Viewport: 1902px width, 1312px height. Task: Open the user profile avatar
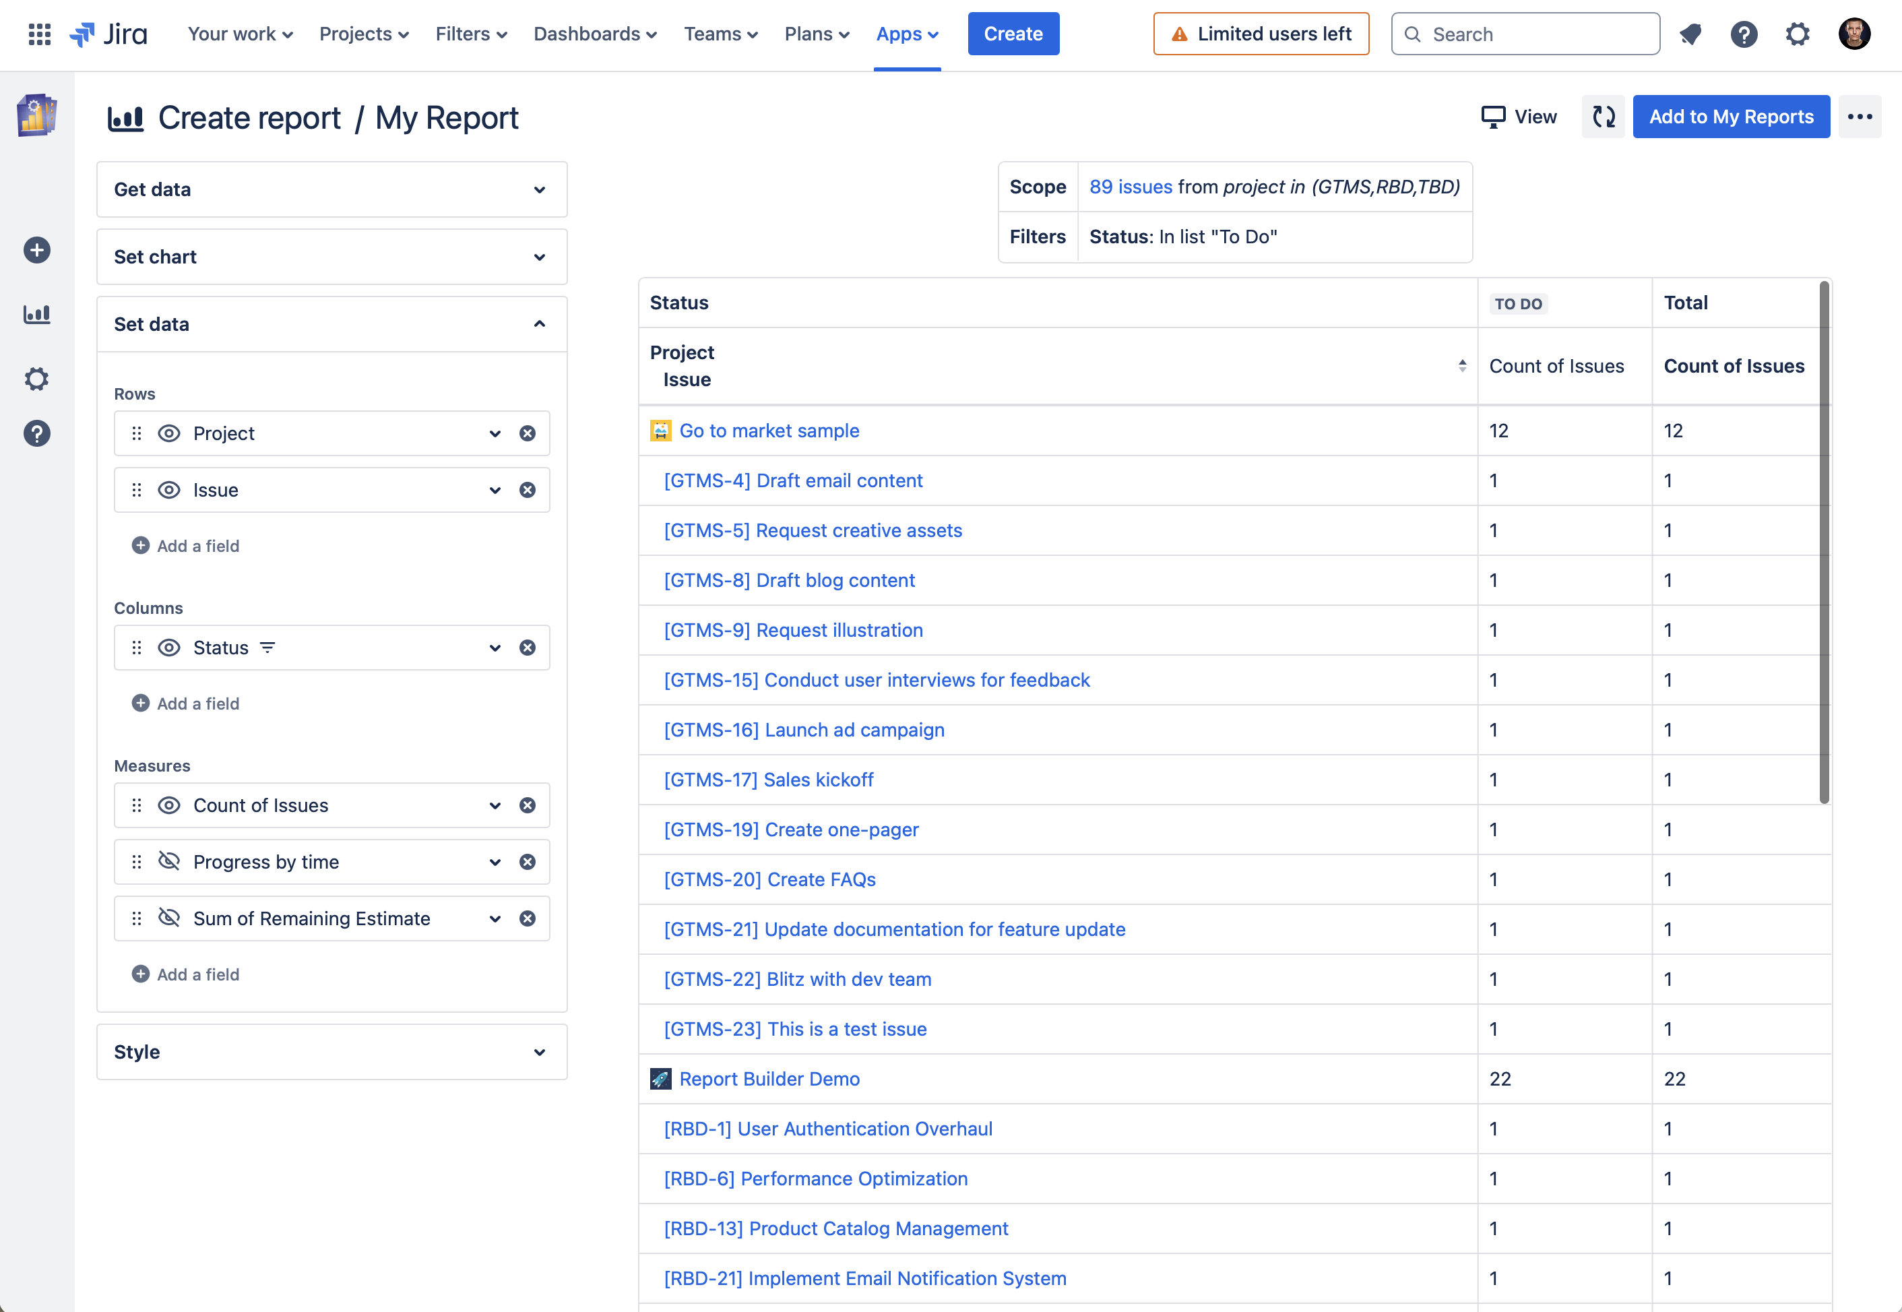pyautogui.click(x=1854, y=34)
